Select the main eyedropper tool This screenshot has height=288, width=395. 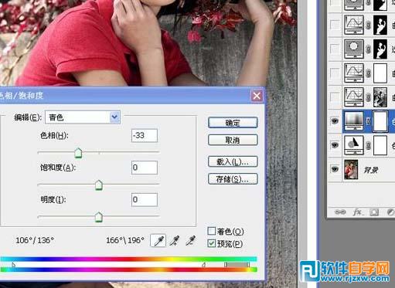(x=158, y=240)
